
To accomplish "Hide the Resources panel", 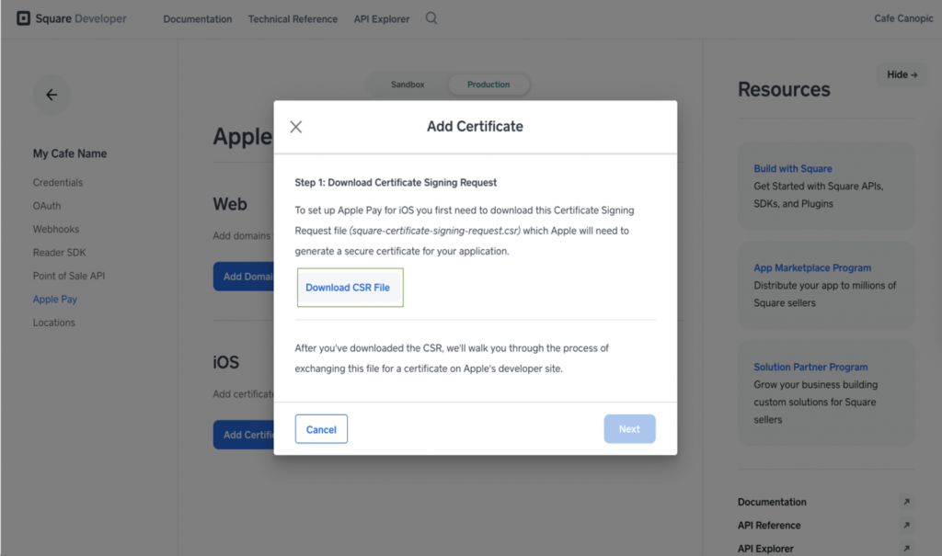I will 902,75.
